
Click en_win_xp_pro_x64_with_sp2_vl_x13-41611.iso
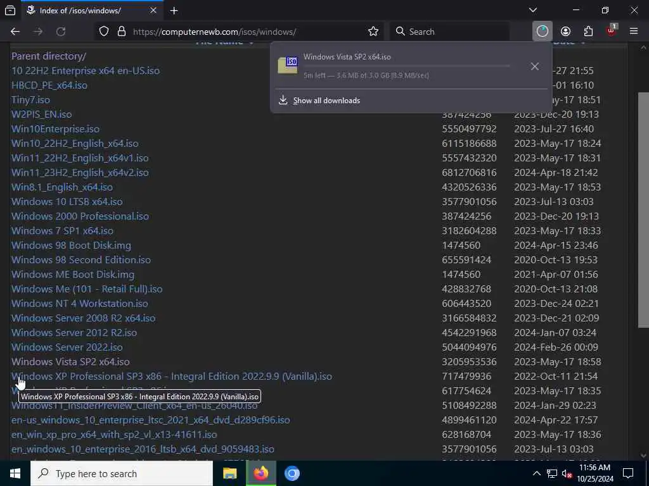(114, 434)
